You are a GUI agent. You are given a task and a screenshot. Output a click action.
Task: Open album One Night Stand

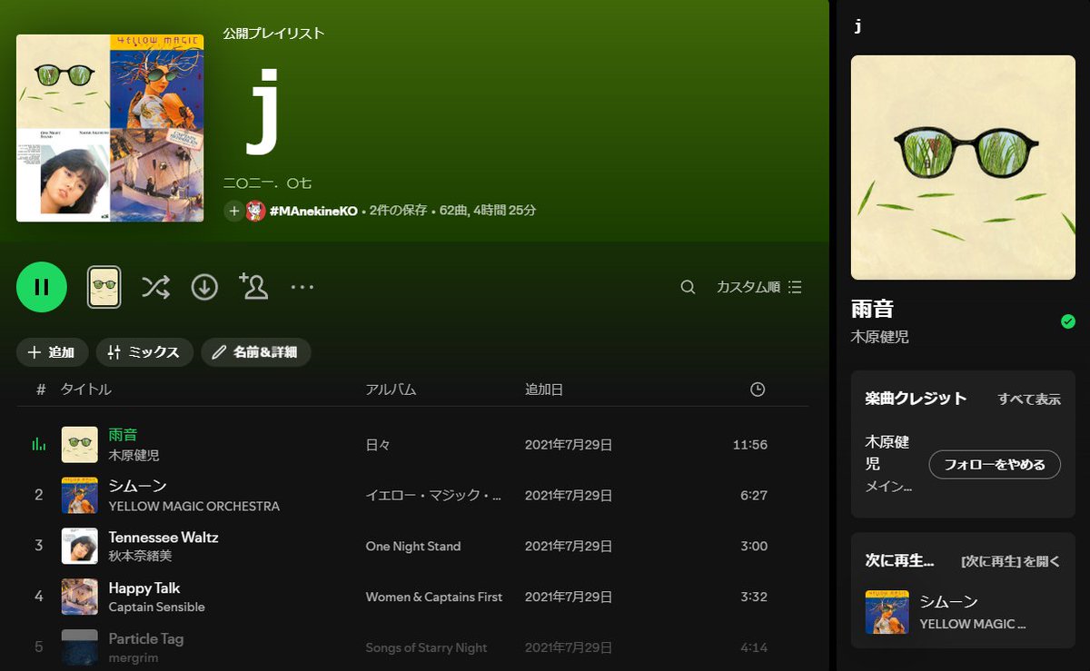[413, 547]
